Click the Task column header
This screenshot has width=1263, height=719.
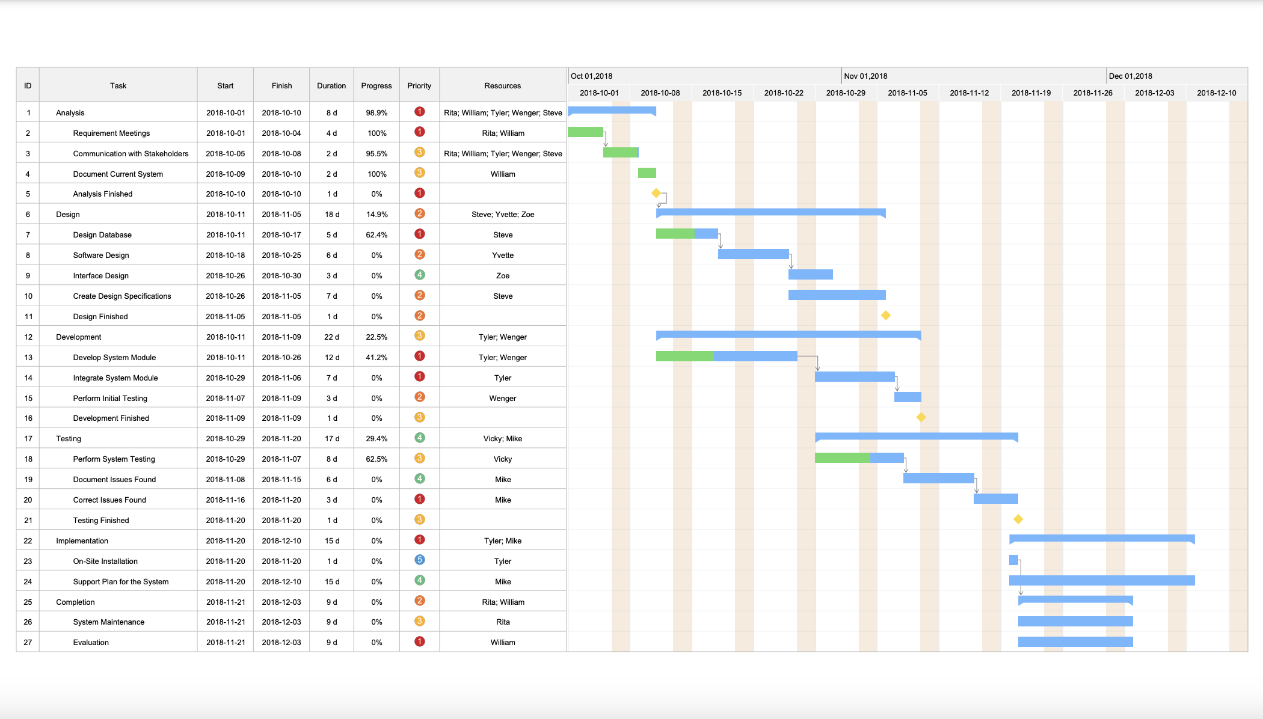point(118,85)
